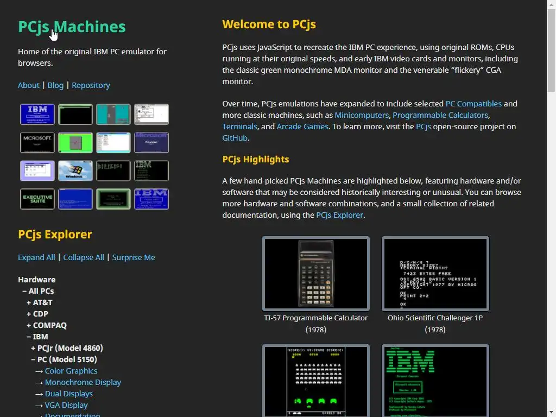
Task: Expand the CDP tree node
Action: coord(37,314)
